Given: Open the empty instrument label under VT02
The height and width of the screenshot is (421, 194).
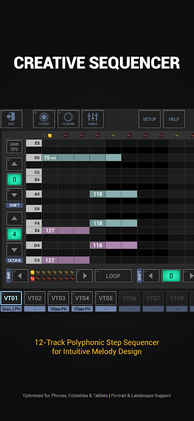Looking at the screenshot, I should tap(35, 309).
